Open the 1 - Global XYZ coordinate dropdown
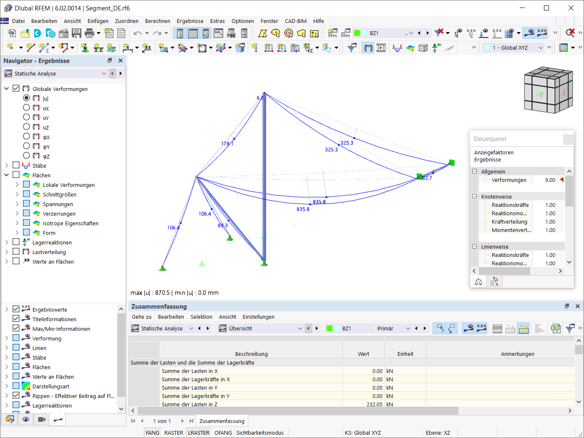The height and width of the screenshot is (438, 584). pos(514,48)
